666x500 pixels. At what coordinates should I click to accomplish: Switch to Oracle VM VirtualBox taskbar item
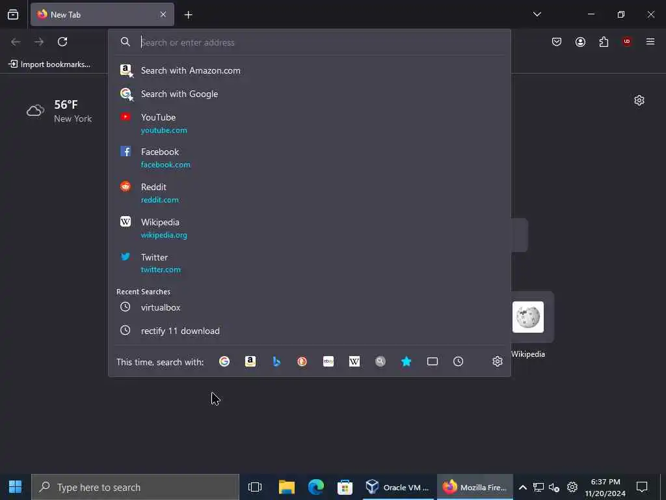(x=397, y=487)
